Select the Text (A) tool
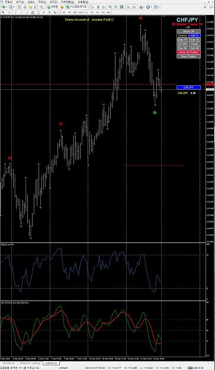Screen dimensions: 215x370 (x=44, y=12)
